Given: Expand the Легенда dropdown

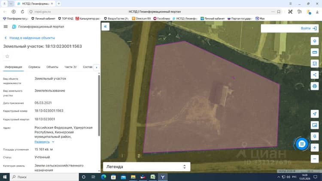Looking at the screenshot, I should click(147, 167).
